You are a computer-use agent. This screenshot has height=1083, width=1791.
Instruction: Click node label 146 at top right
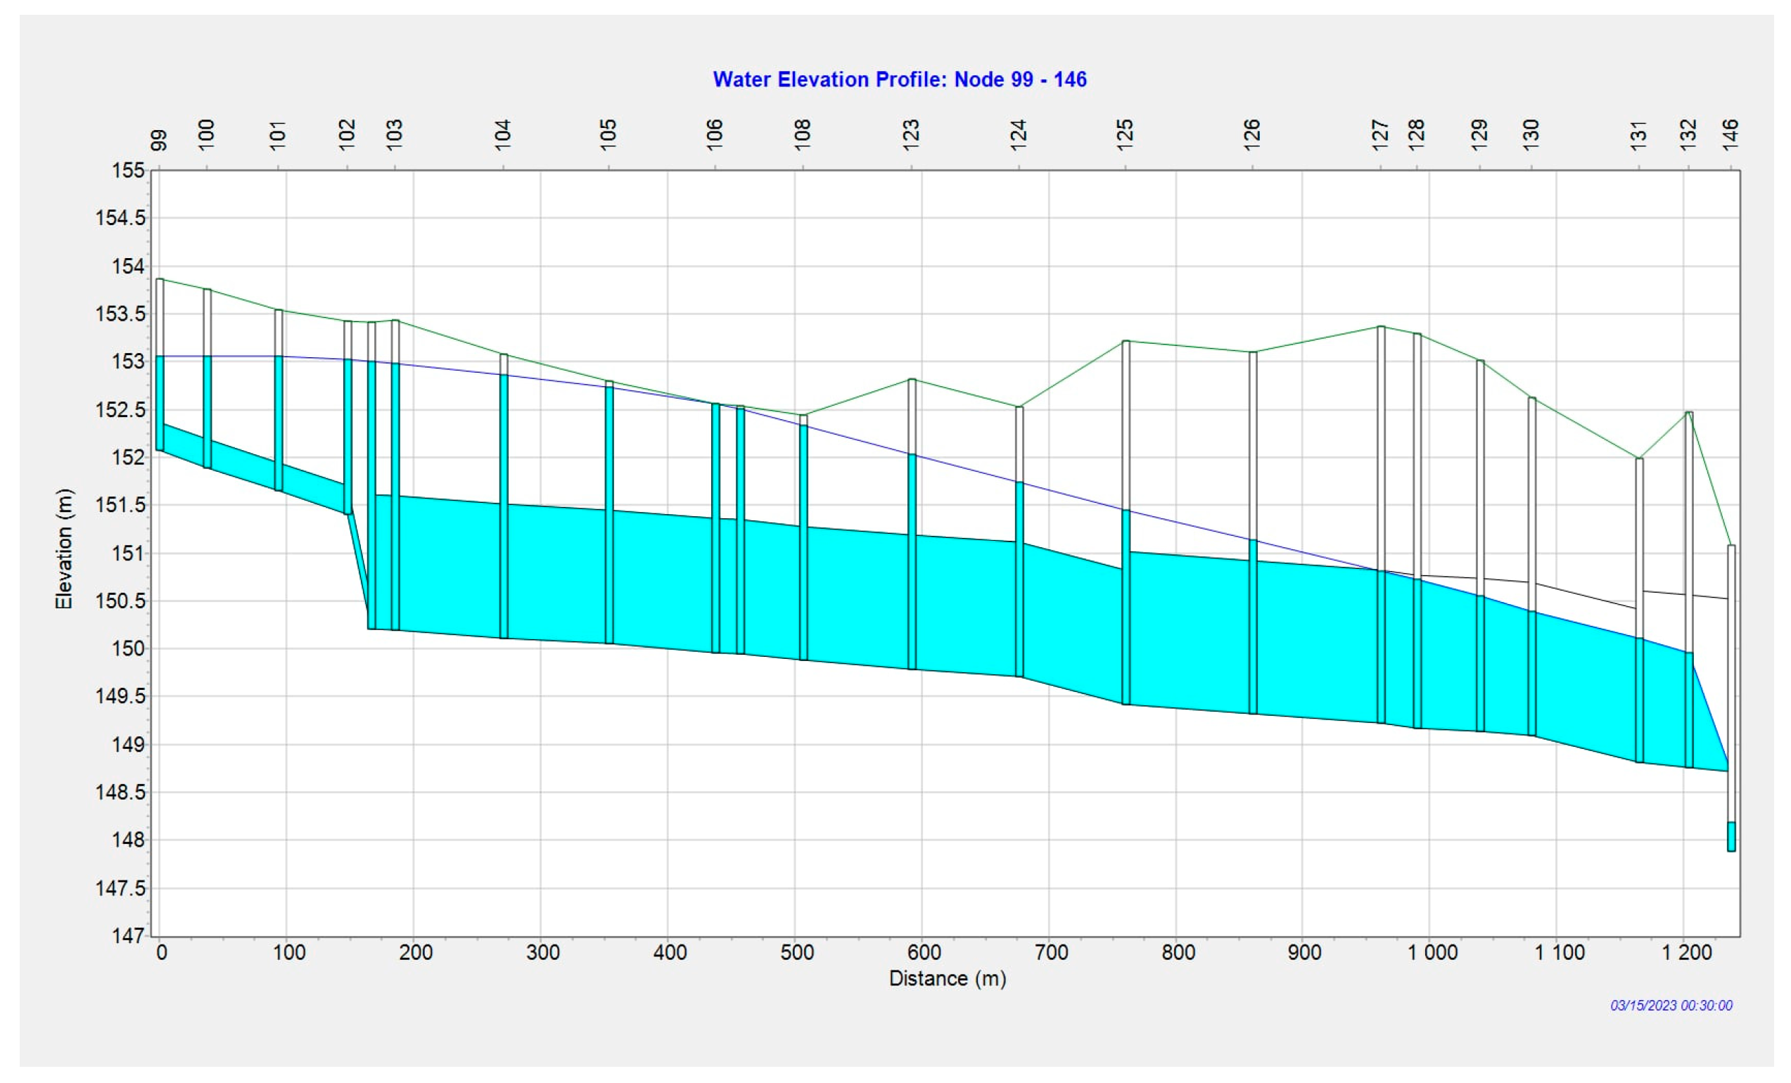click(1731, 135)
